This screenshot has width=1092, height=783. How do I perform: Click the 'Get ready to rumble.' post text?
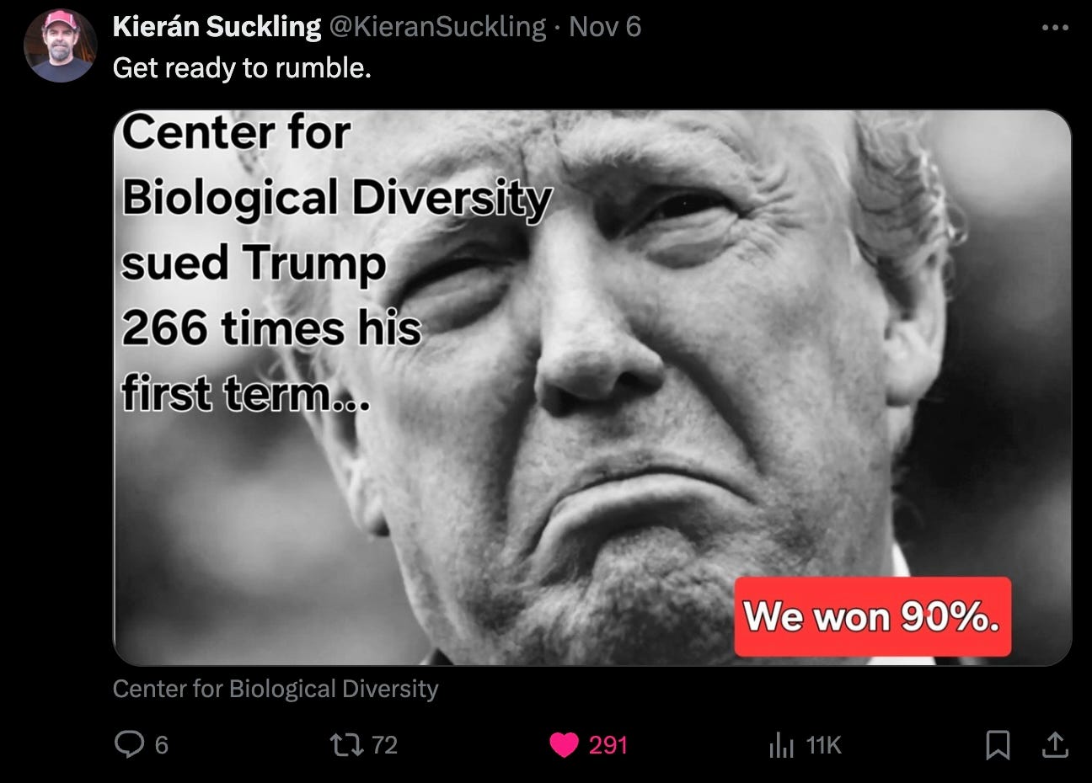coord(242,68)
